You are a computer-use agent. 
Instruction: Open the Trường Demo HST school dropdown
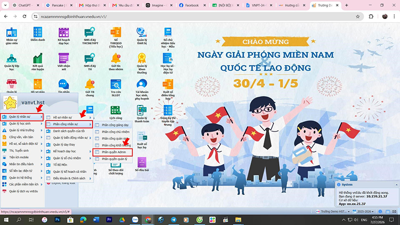pyautogui.click(x=332, y=211)
